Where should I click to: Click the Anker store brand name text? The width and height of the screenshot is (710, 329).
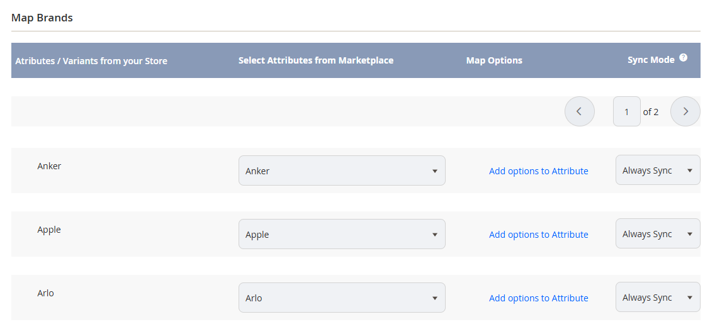(49, 165)
